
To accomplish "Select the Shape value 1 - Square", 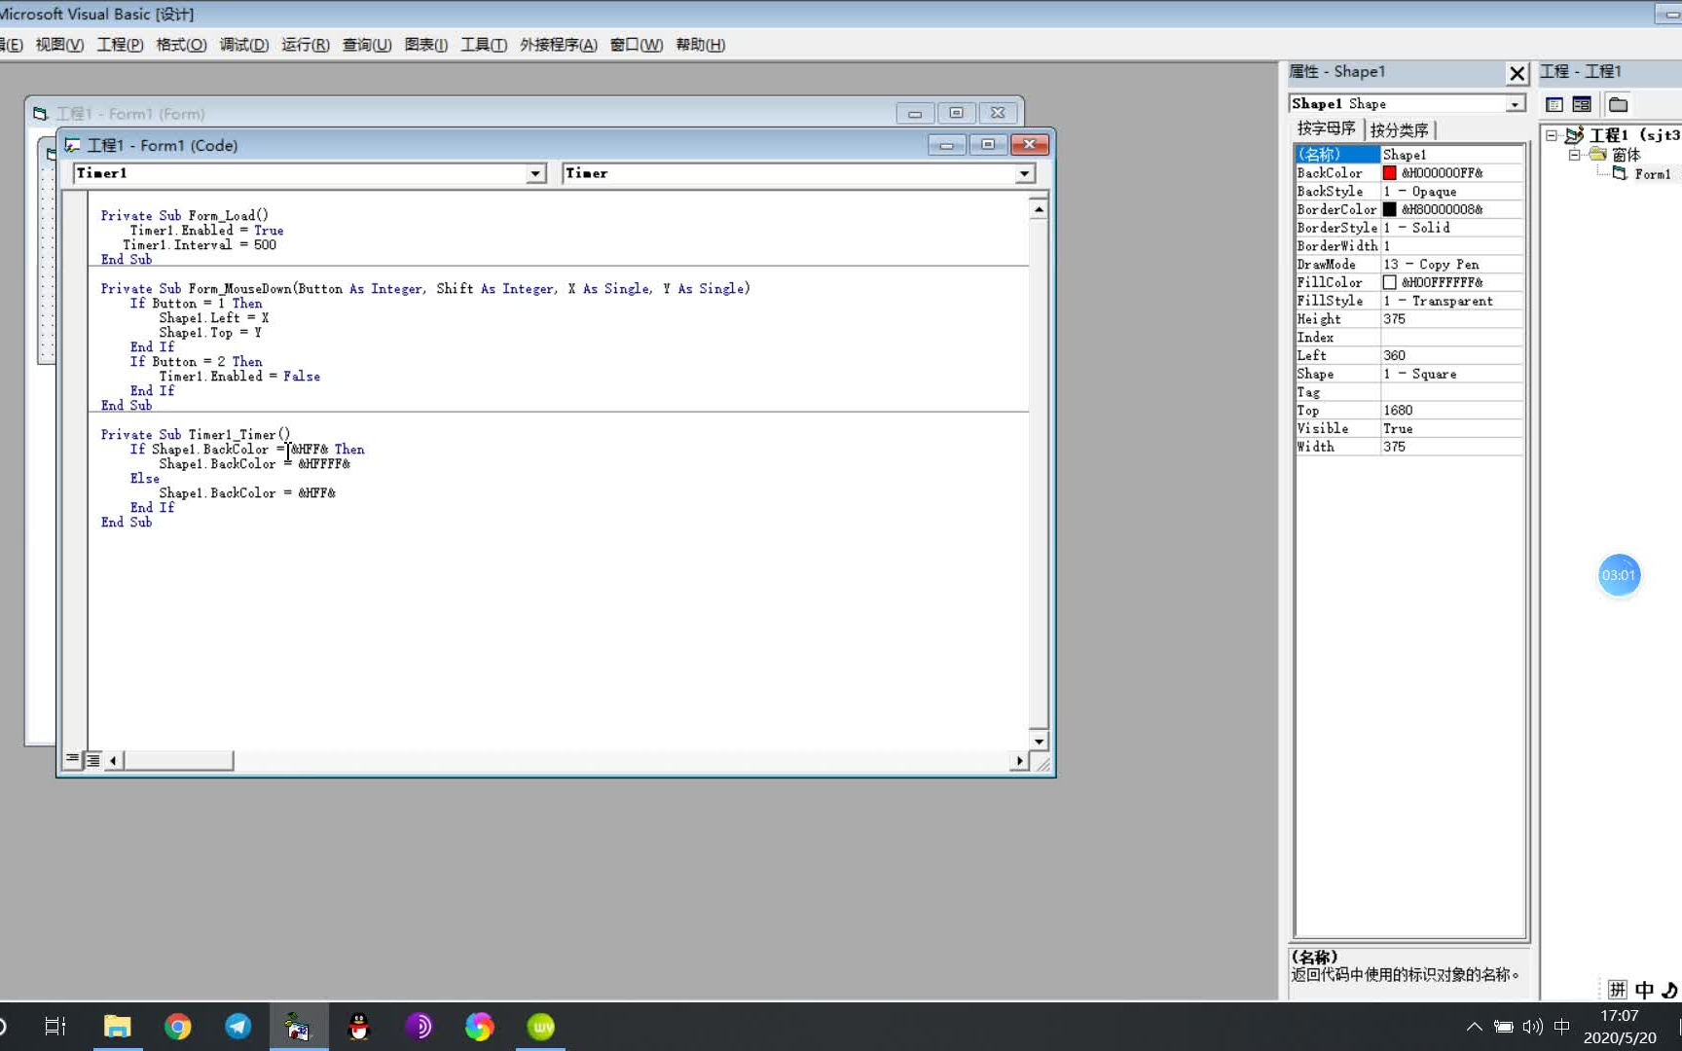I will 1451,374.
